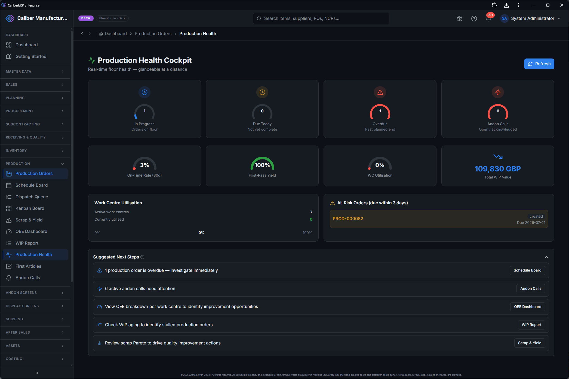Open OEE Dashboard in the sidebar

coord(35,232)
